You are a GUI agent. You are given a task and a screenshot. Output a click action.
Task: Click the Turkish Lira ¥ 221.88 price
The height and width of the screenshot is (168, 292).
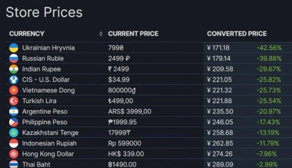(x=218, y=101)
